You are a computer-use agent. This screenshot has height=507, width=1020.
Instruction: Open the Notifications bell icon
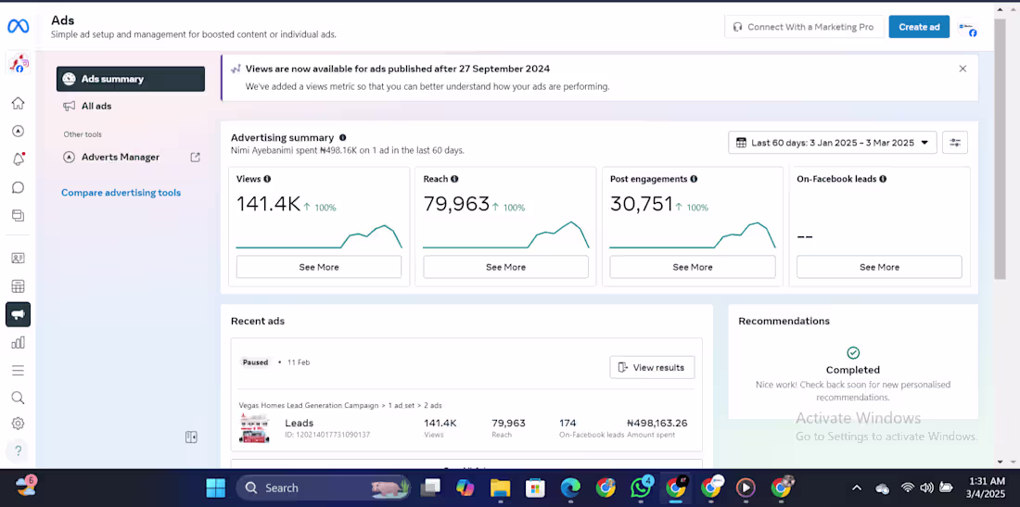click(x=18, y=159)
